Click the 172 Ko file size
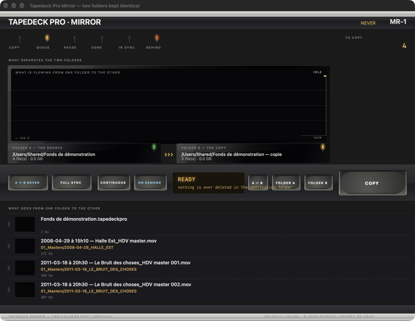This screenshot has height=321, width=415. tap(46, 254)
